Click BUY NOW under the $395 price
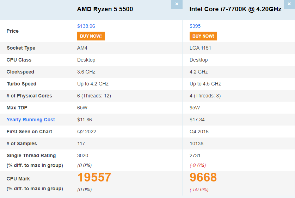 pos(203,36)
